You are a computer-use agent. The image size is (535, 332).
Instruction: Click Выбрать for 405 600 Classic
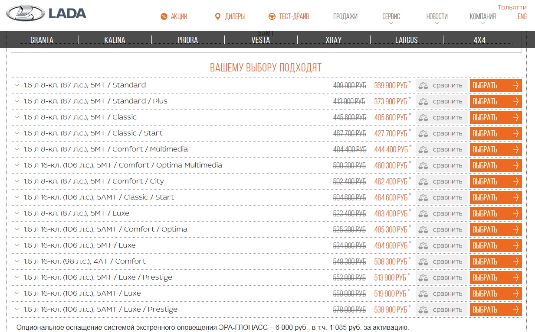[x=496, y=117]
